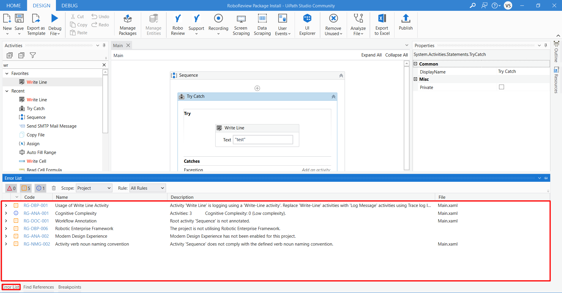The width and height of the screenshot is (562, 293).
Task: Switch to the DEBUG ribbon tab
Action: (x=69, y=6)
